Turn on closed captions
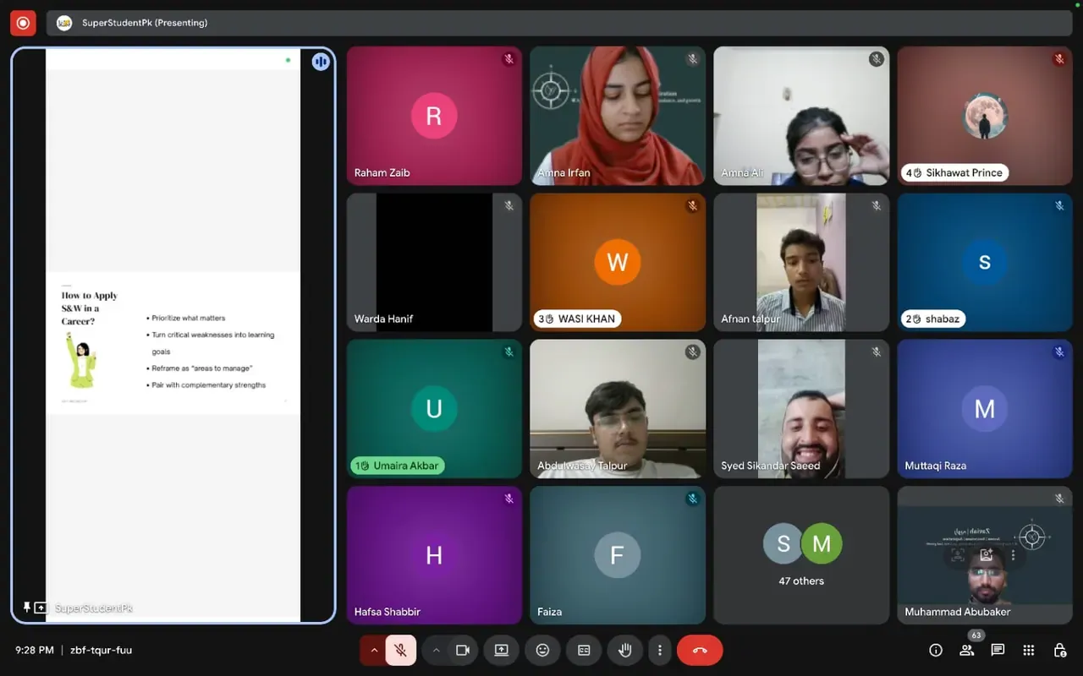 584,650
